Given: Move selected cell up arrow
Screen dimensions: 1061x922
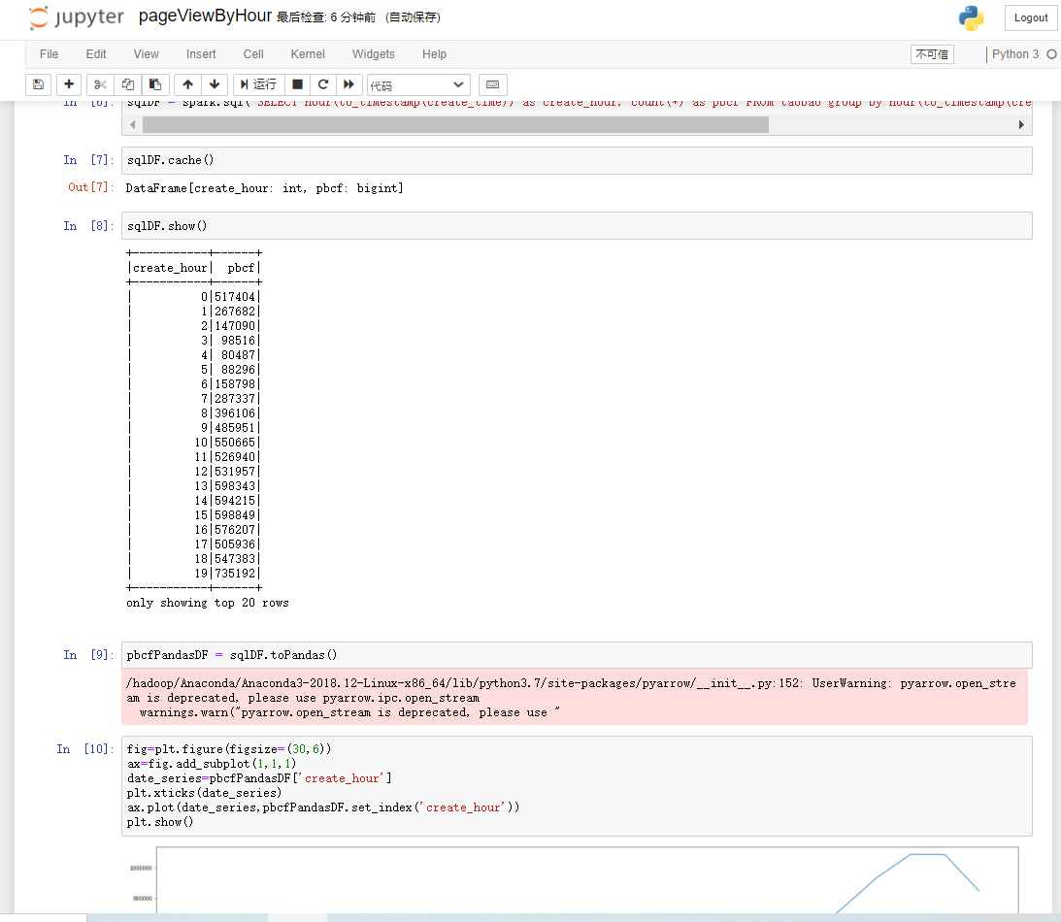Looking at the screenshot, I should pyautogui.click(x=188, y=84).
